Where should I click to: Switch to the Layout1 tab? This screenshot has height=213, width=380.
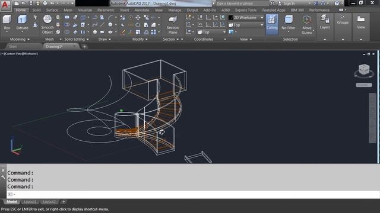[30, 202]
